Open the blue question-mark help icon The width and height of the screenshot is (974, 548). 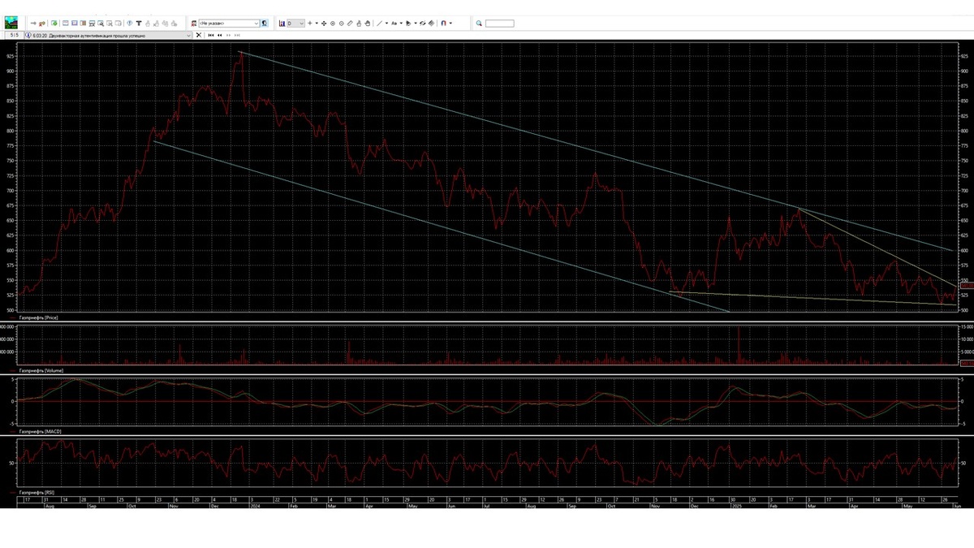tap(130, 24)
